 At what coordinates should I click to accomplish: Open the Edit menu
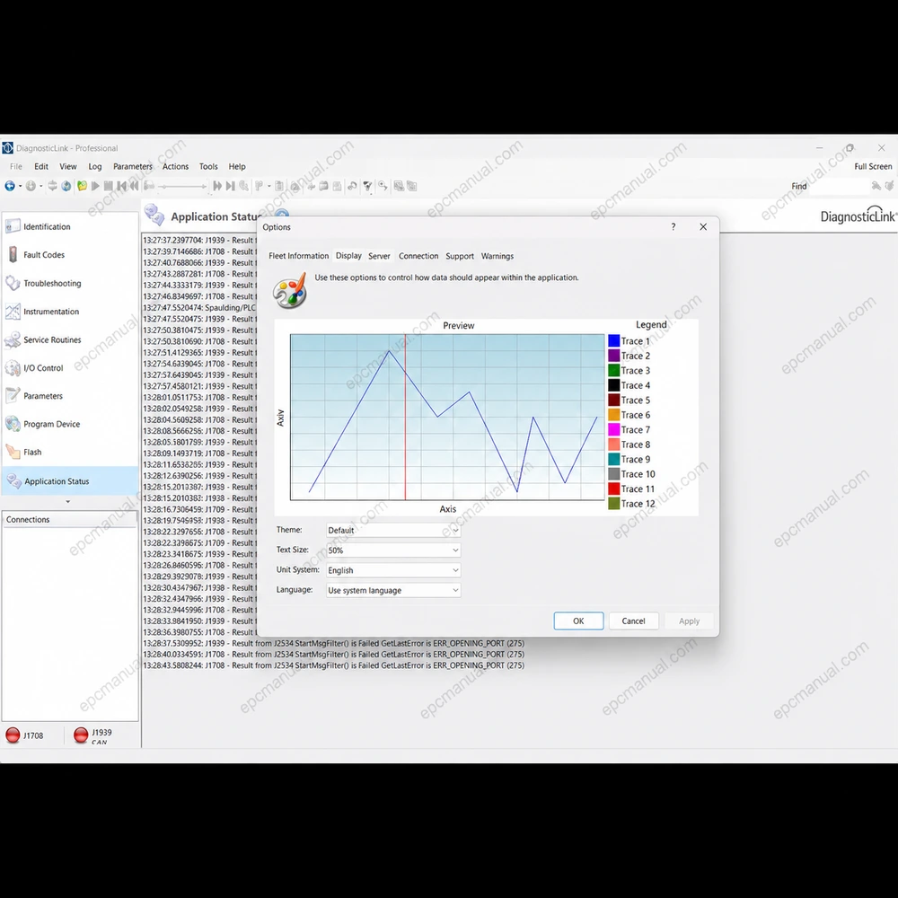[41, 167]
